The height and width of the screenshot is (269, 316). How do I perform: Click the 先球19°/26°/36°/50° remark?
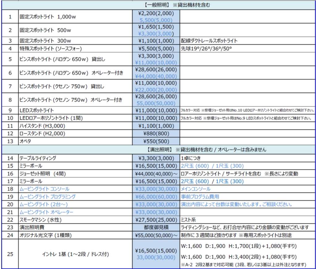(206, 49)
